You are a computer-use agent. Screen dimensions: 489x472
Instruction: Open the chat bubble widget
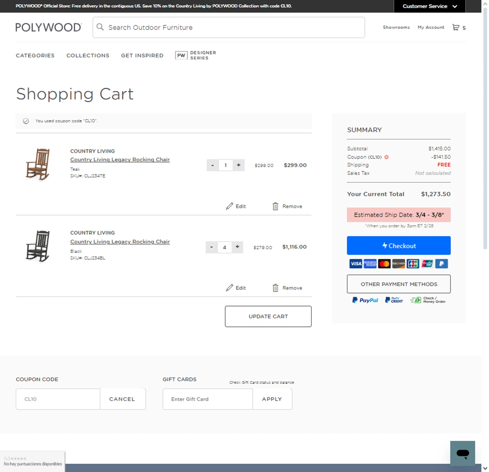tap(463, 453)
